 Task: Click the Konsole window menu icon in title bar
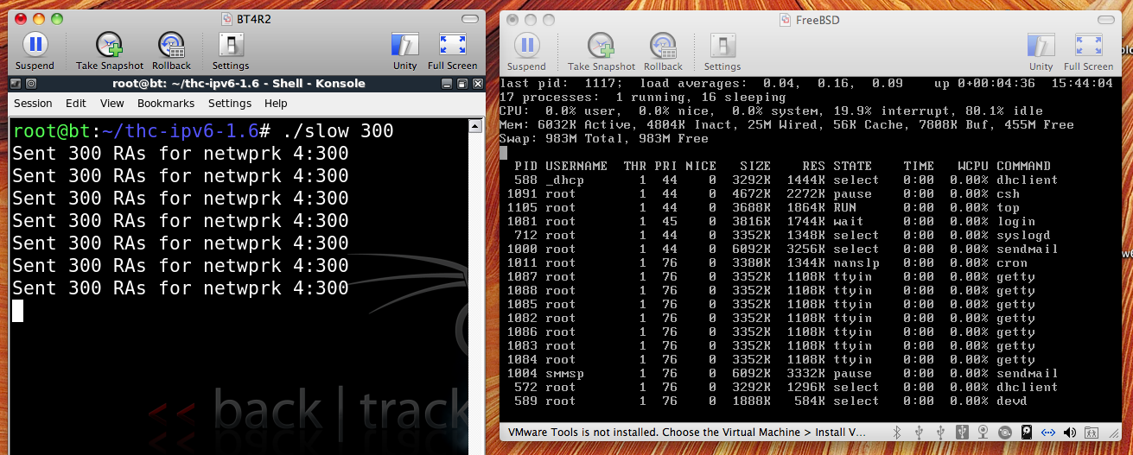16,84
